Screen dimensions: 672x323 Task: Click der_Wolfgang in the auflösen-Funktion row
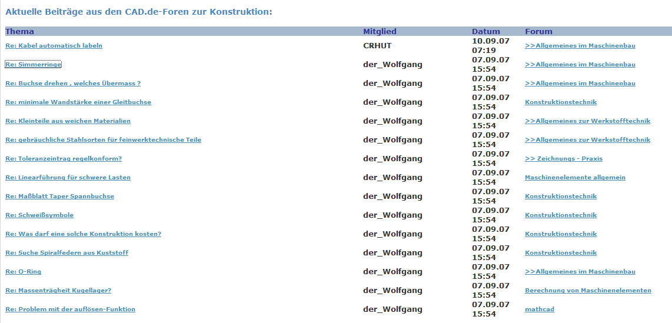tap(392, 309)
